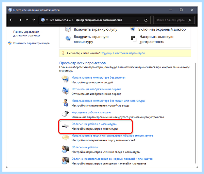This screenshot has width=204, height=174.
Task: Click speech bubble icon for sound alternatives
Action: 65,138
